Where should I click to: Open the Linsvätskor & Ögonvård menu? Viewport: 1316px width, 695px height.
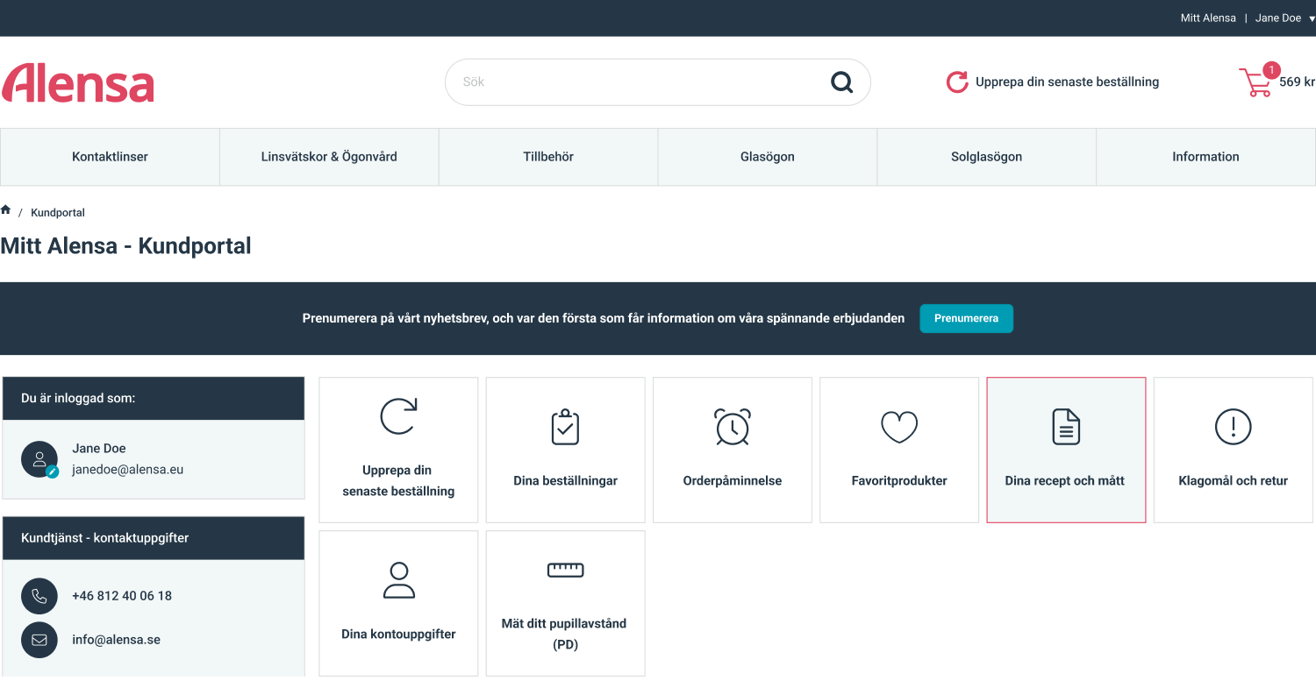point(329,157)
